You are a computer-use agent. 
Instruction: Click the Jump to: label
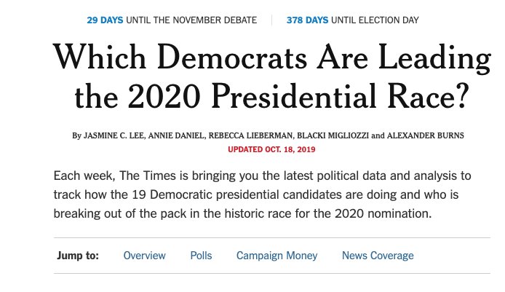click(x=78, y=256)
